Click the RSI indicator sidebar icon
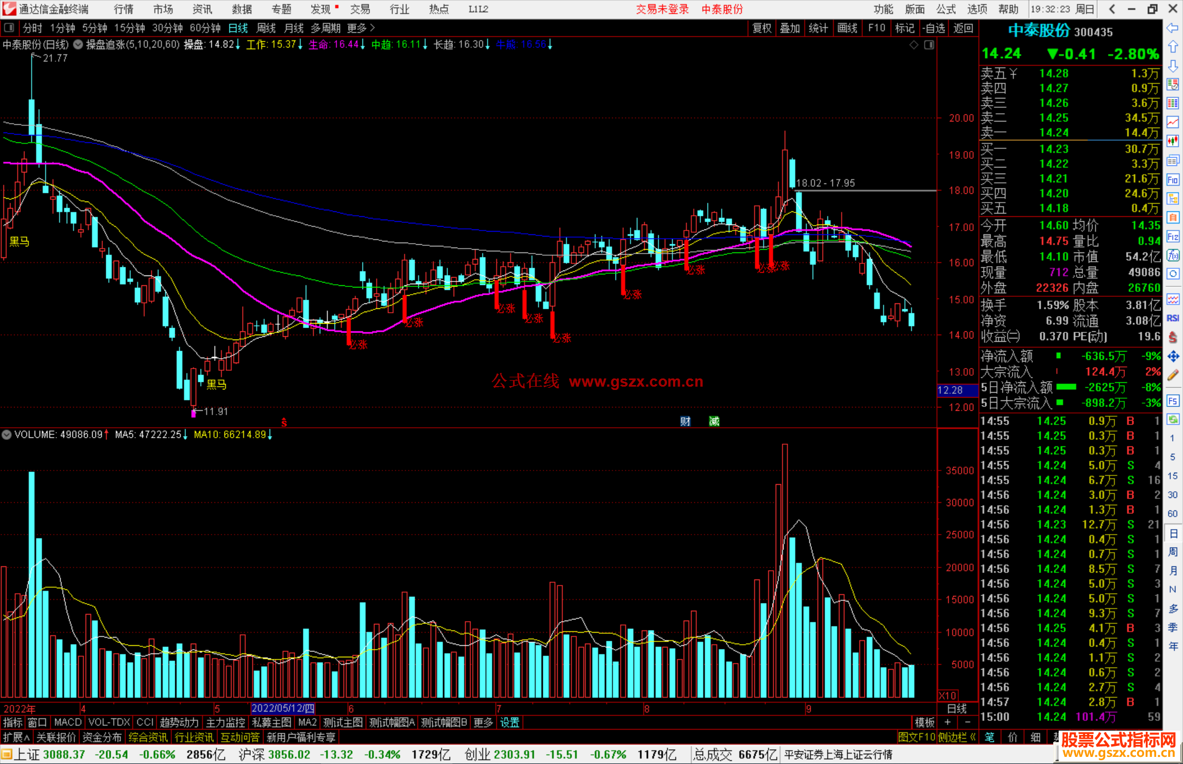Image resolution: width=1183 pixels, height=764 pixels. click(1173, 318)
